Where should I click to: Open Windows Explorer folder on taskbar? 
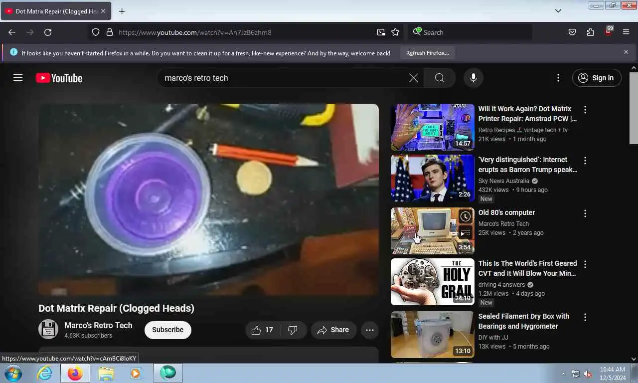[106, 373]
